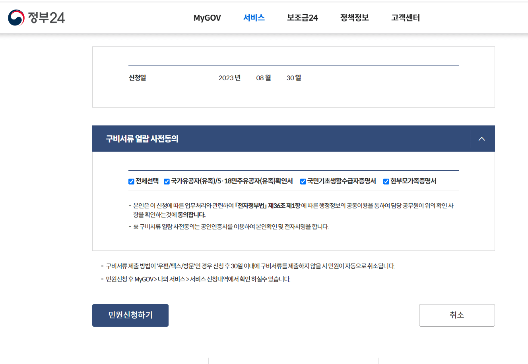Open the 정책정보 menu

click(x=354, y=17)
